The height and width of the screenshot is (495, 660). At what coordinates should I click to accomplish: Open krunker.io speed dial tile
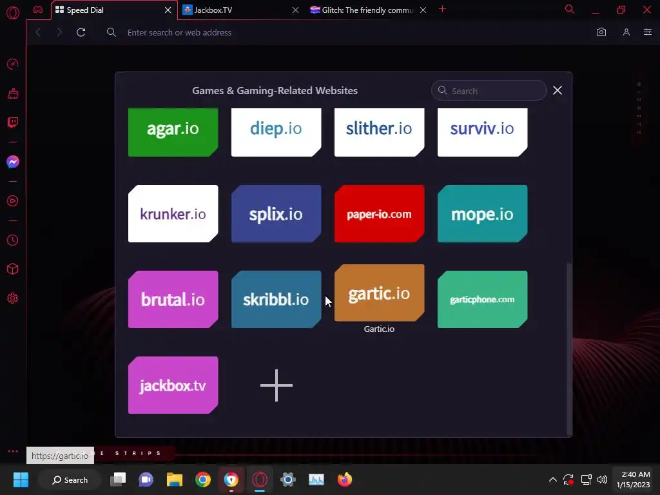(x=173, y=214)
